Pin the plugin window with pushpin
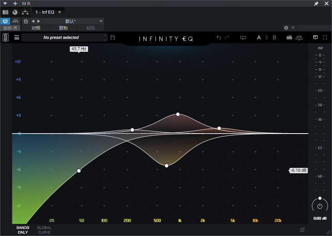This screenshot has height=236, width=332. 316,4
